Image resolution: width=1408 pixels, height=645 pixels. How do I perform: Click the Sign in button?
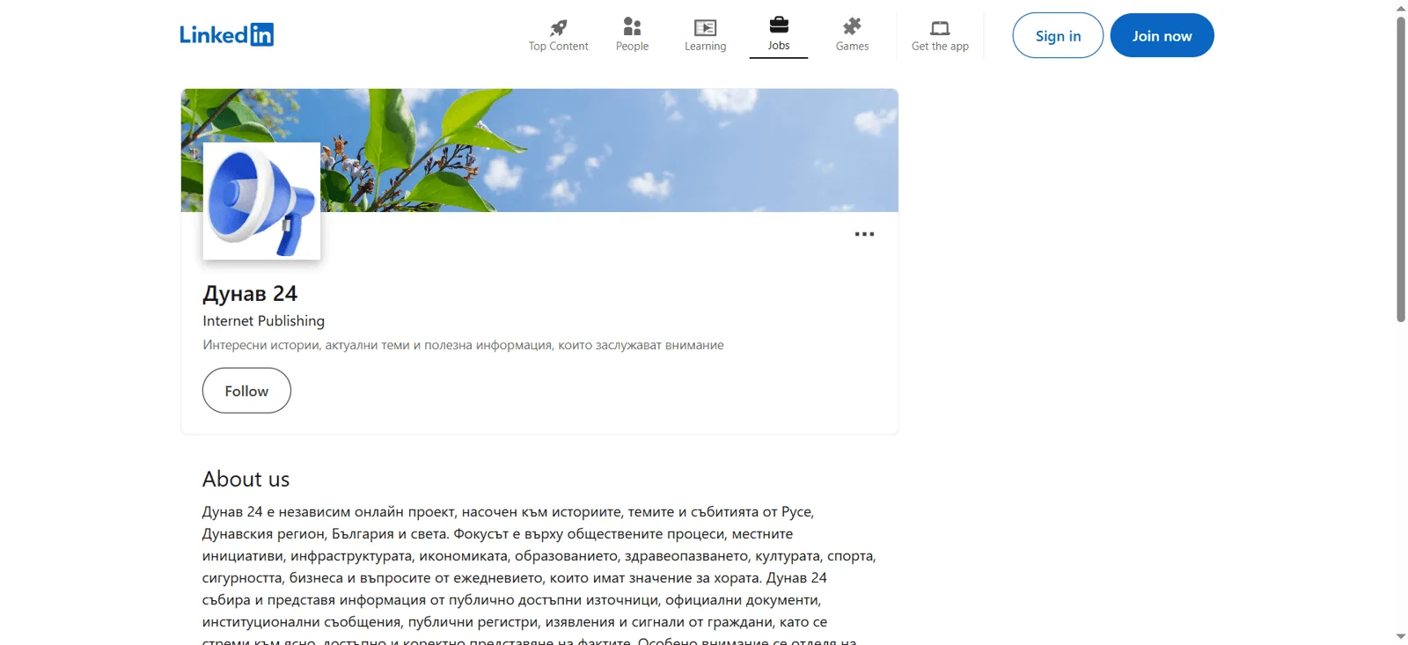pyautogui.click(x=1058, y=35)
